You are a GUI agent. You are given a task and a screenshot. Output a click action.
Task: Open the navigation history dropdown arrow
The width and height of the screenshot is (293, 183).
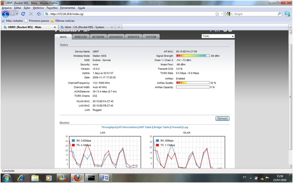[17, 14]
